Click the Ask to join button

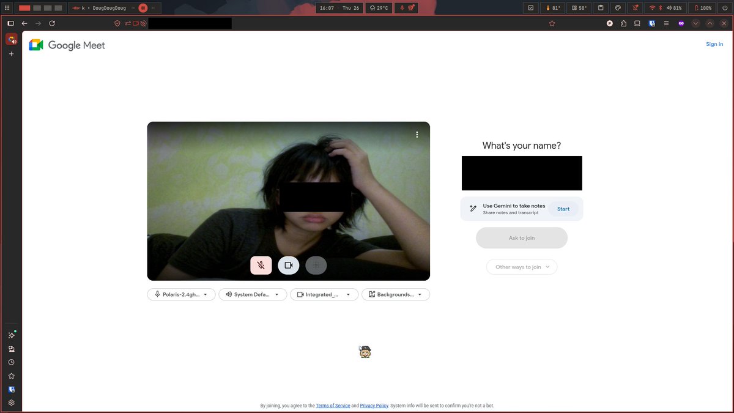point(522,238)
